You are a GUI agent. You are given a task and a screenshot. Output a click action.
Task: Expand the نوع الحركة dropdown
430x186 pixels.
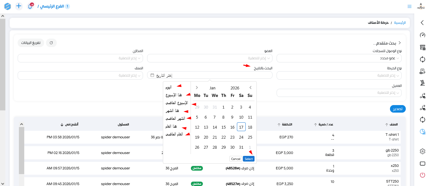tap(339, 76)
